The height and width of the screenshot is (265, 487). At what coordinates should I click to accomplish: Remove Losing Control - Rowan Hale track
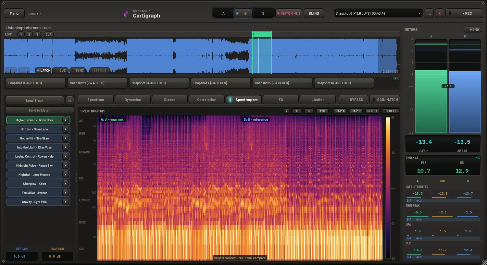coord(65,156)
